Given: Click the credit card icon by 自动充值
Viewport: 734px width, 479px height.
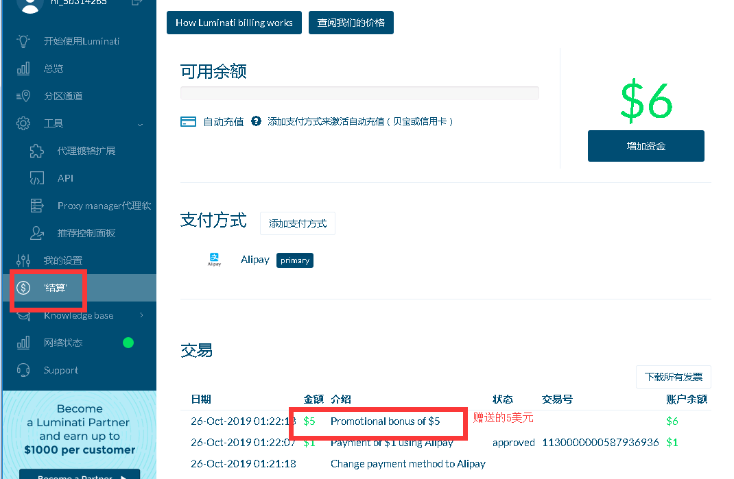Looking at the screenshot, I should 188,121.
